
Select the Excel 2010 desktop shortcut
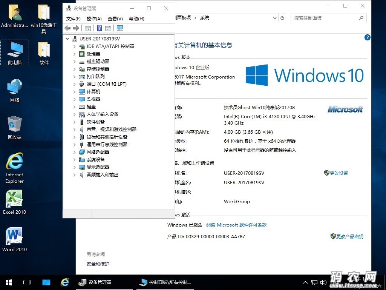click(x=15, y=202)
